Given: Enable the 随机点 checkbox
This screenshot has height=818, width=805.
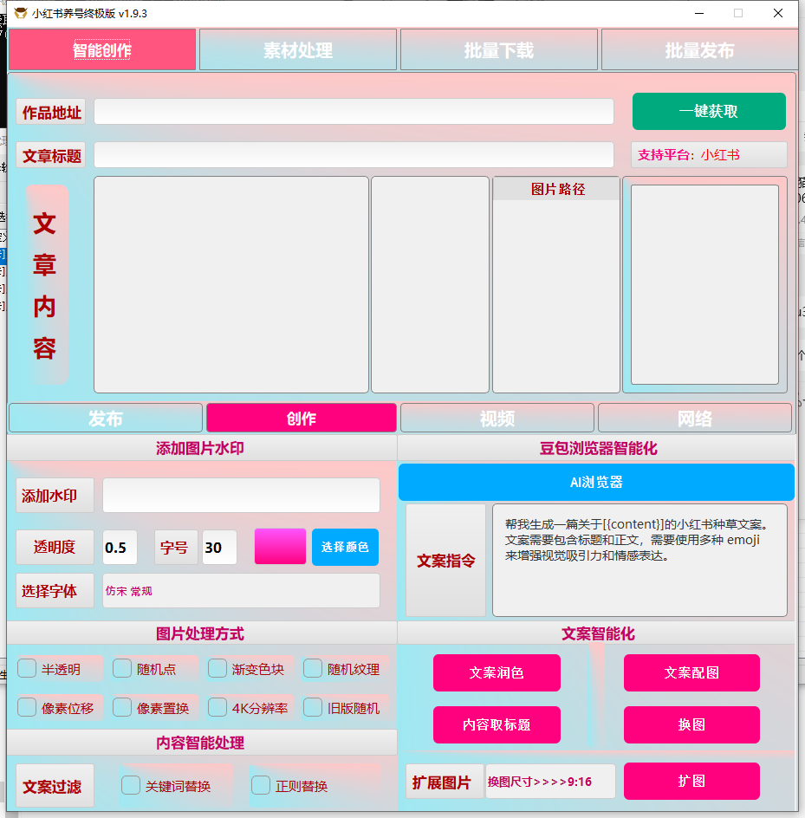Looking at the screenshot, I should tap(122, 668).
